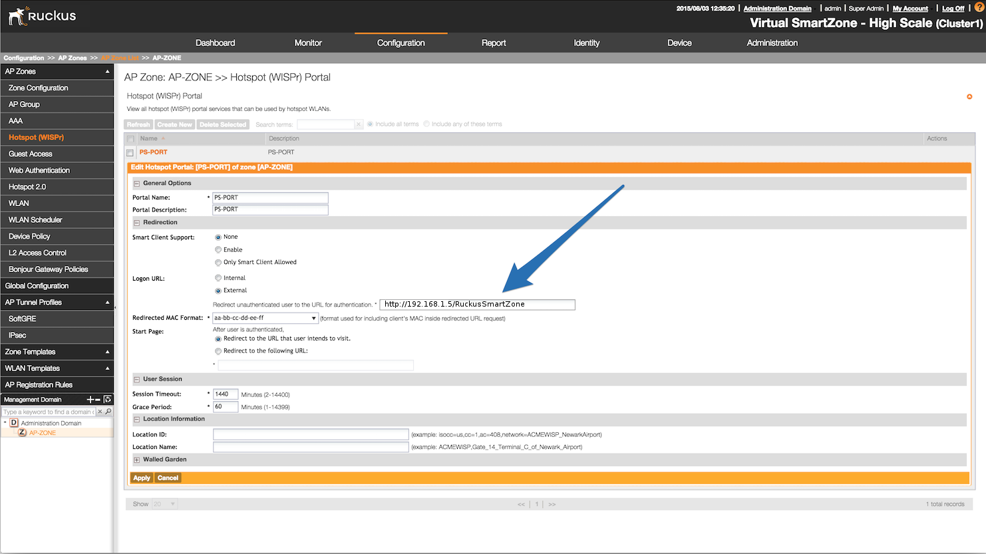Click the external redirect URL input field

[x=477, y=305]
